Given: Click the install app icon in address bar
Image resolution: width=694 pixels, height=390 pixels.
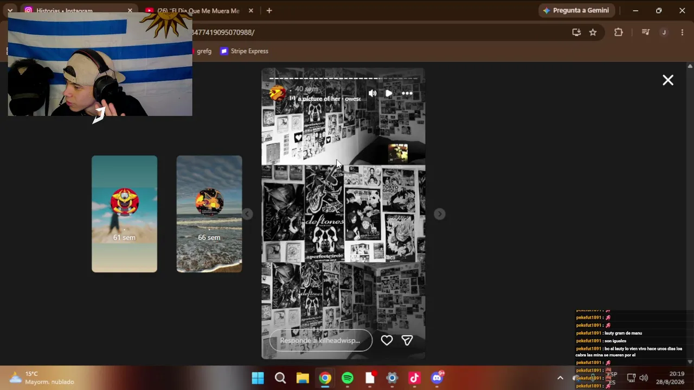Looking at the screenshot, I should (x=576, y=32).
